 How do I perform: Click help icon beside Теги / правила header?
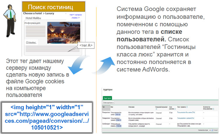coord(187,107)
